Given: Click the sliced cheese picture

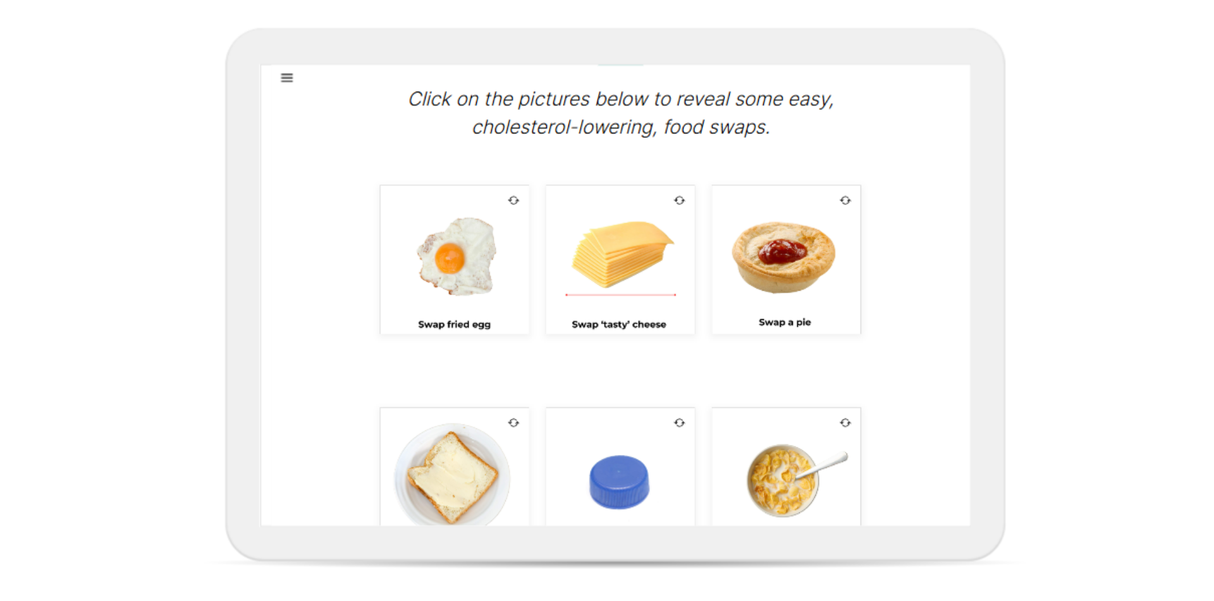Looking at the screenshot, I should point(622,254).
